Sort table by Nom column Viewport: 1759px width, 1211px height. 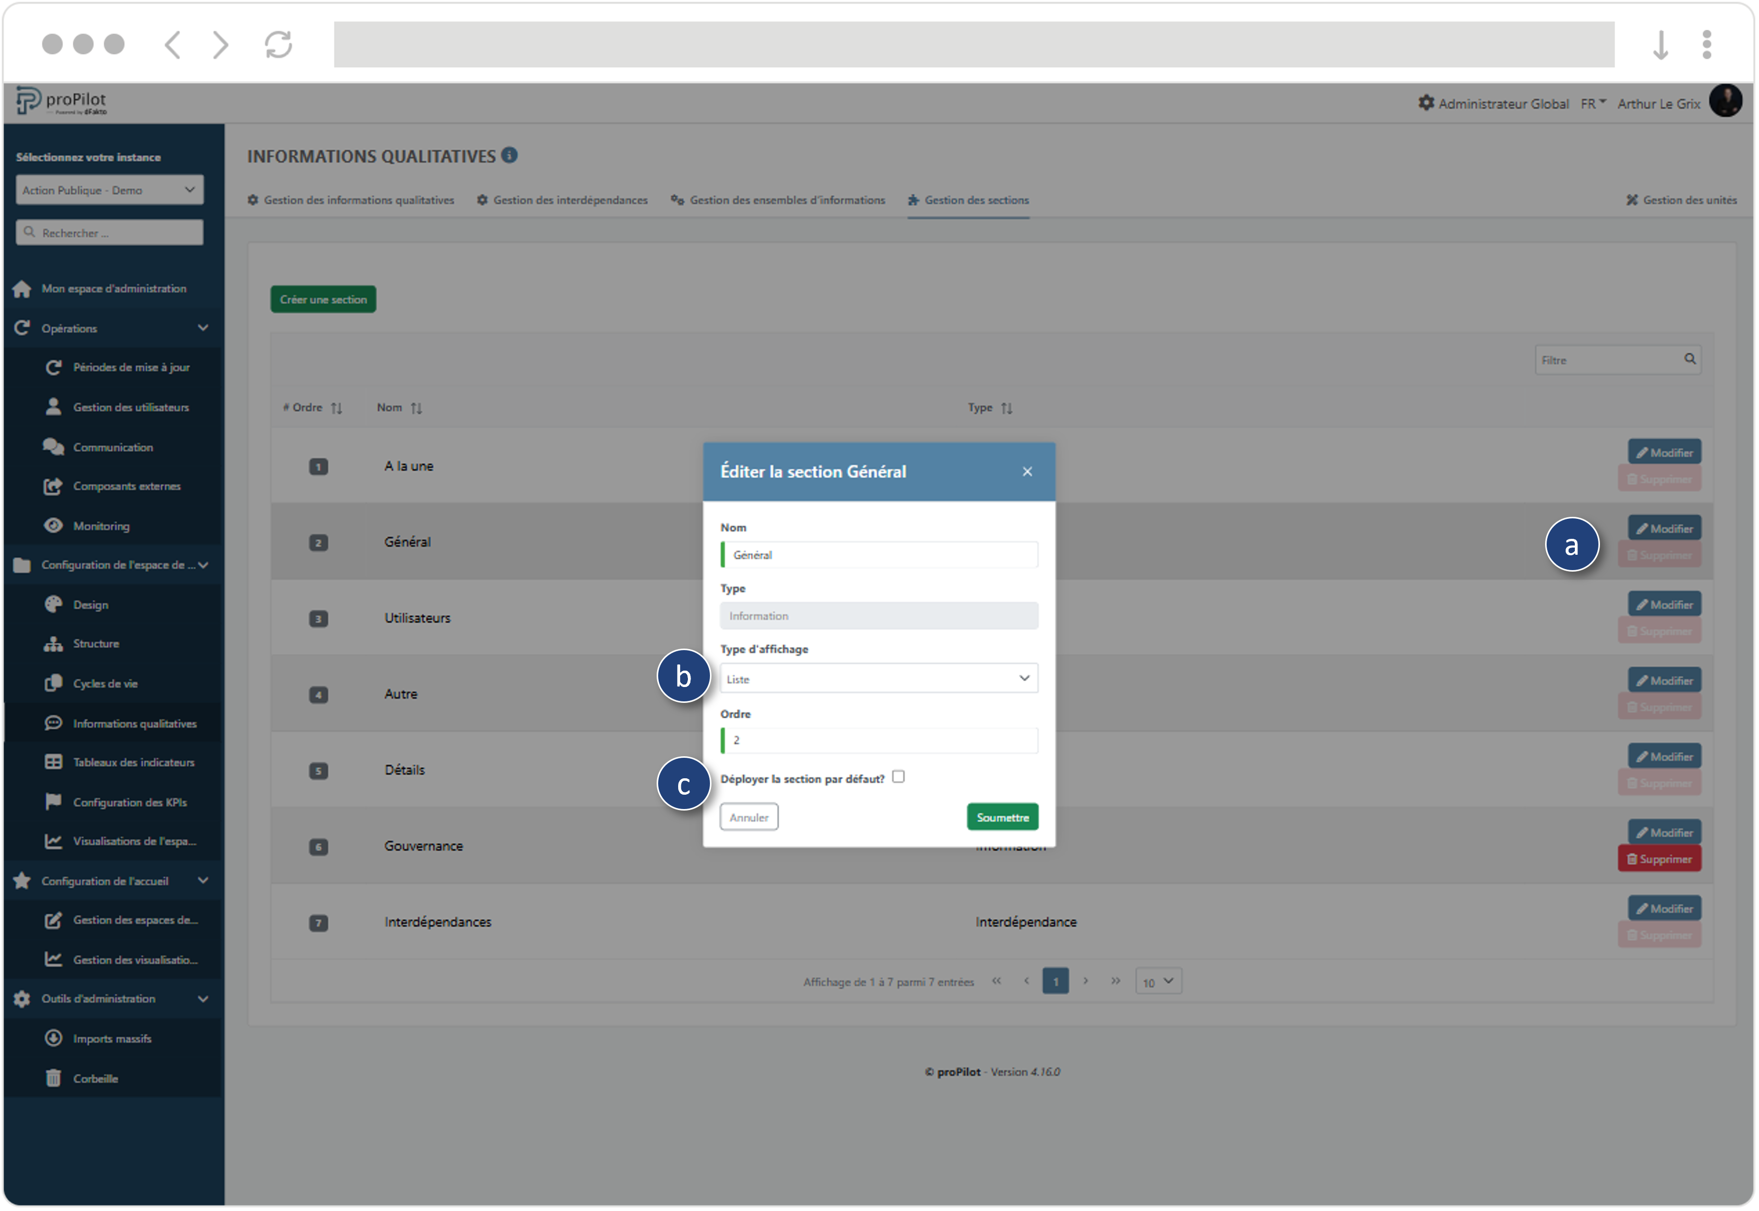coord(417,408)
